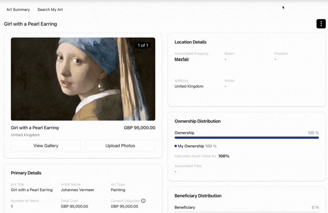Click the Calculate Asset Value As 100% value
The height and width of the screenshot is (213, 328).
pos(224,156)
